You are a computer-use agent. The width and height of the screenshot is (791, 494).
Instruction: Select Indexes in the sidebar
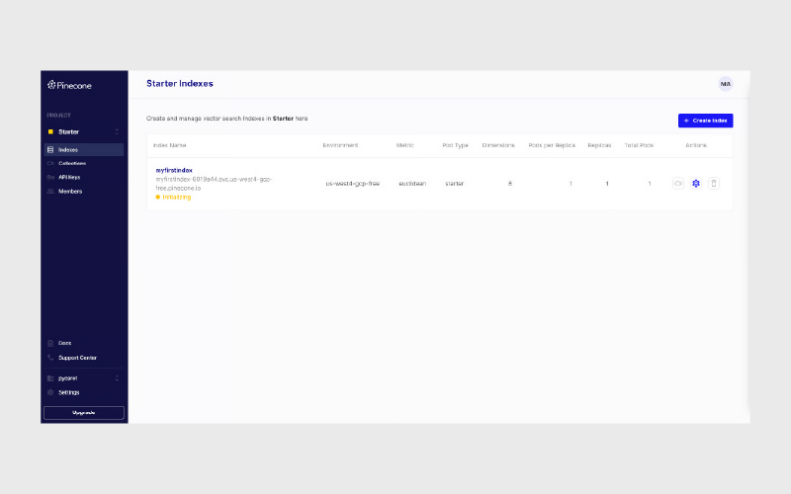tap(84, 150)
